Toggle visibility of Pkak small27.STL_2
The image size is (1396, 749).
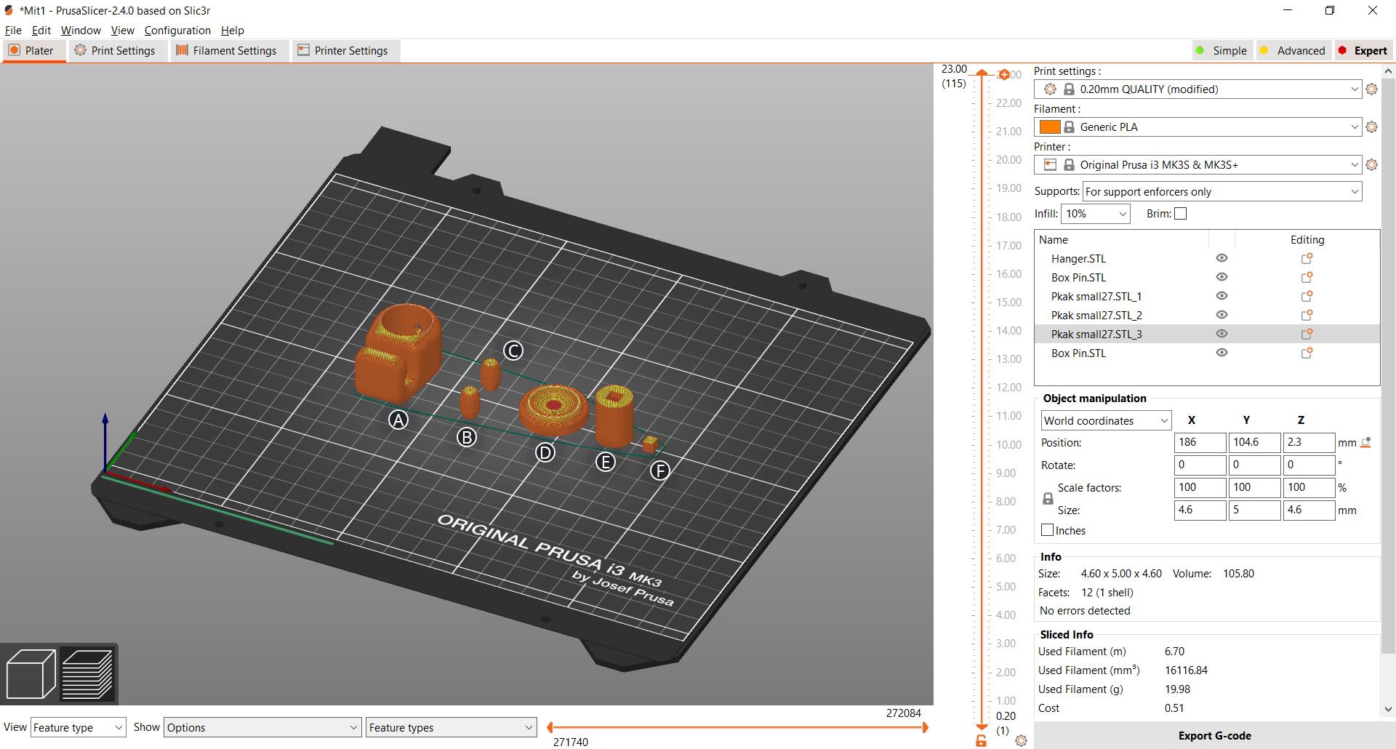(x=1221, y=315)
